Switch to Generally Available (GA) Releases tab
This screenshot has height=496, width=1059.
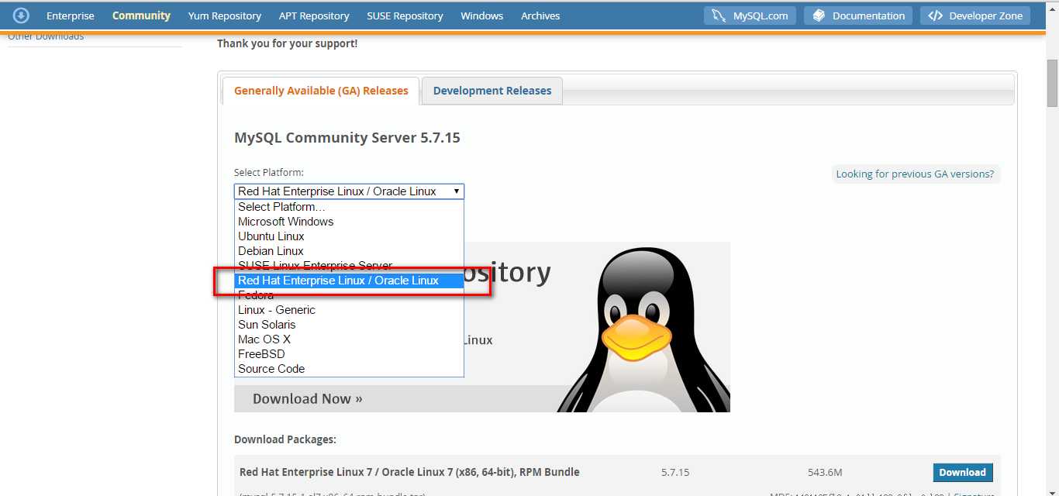pos(321,91)
